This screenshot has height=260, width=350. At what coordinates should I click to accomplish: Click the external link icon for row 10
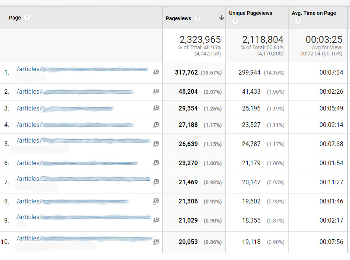(156, 242)
